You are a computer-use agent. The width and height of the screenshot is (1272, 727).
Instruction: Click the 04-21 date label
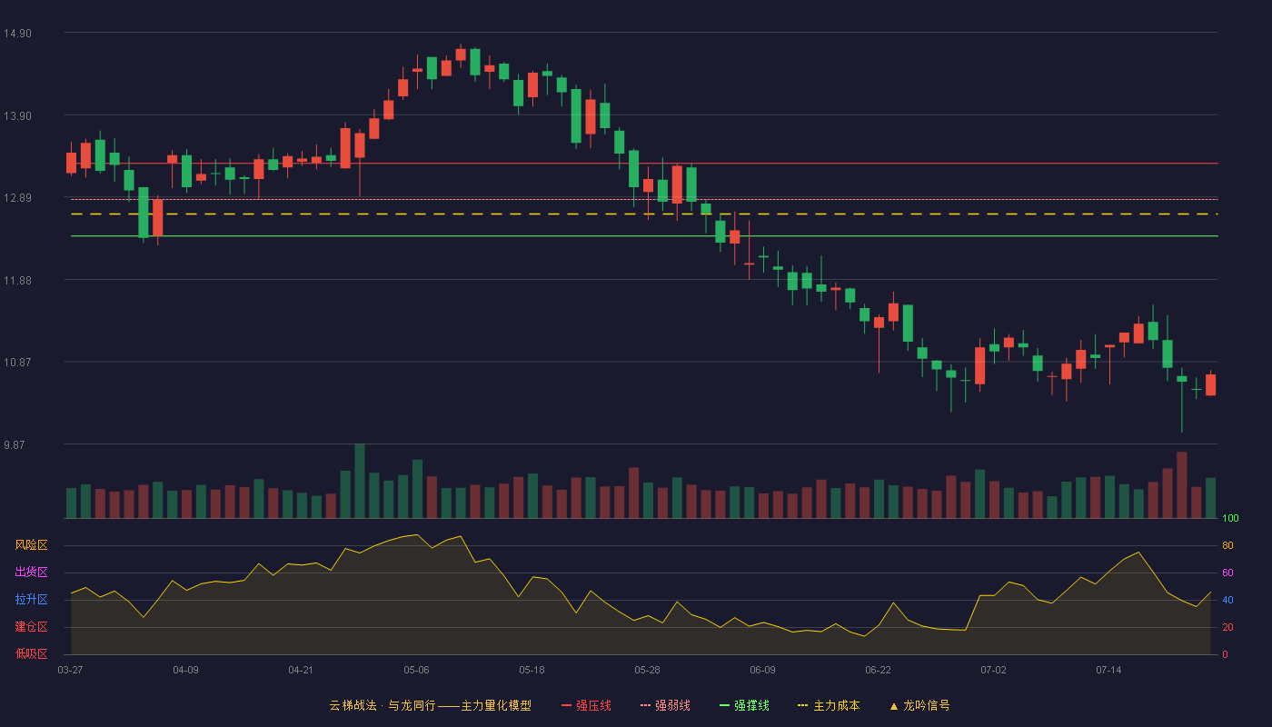(301, 670)
